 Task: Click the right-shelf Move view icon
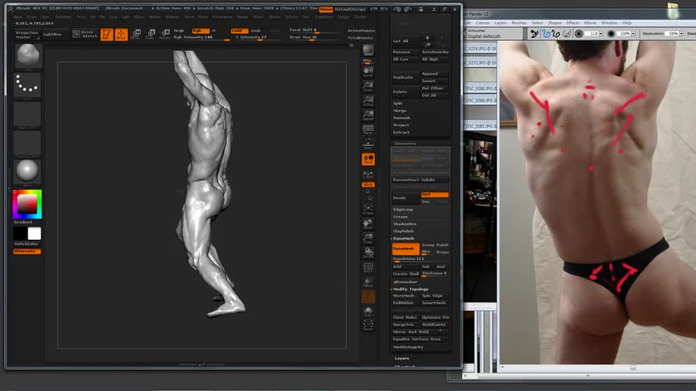(368, 224)
